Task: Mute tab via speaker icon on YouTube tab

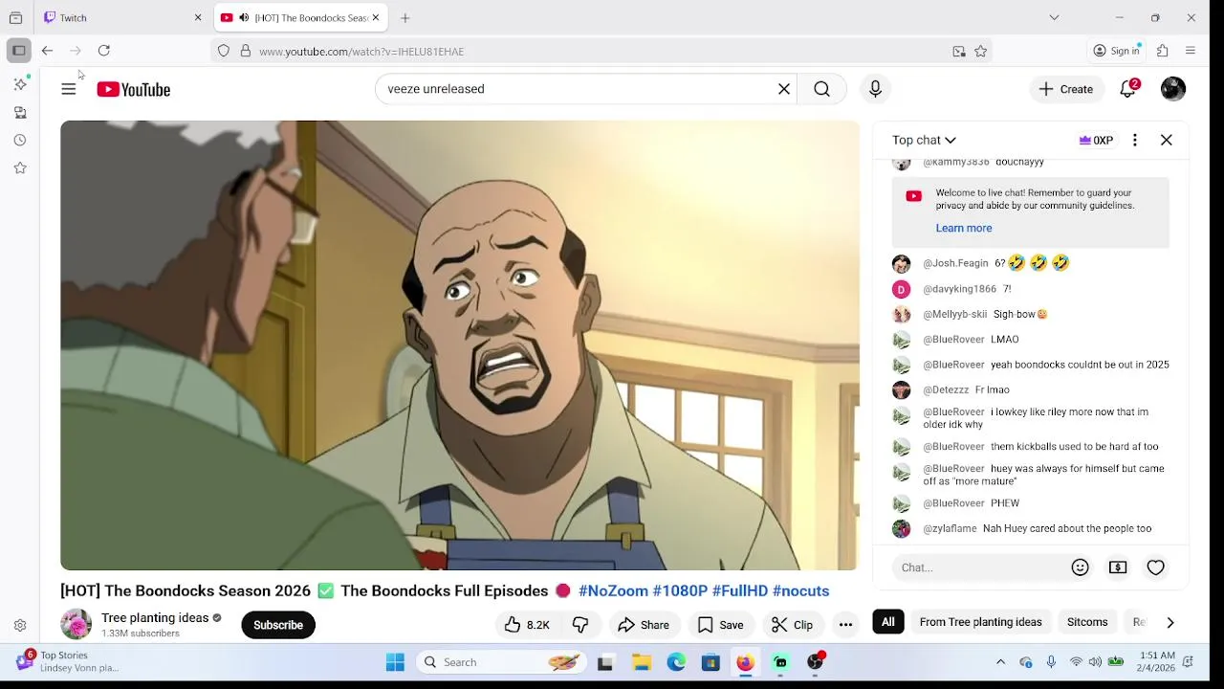Action: [x=244, y=18]
